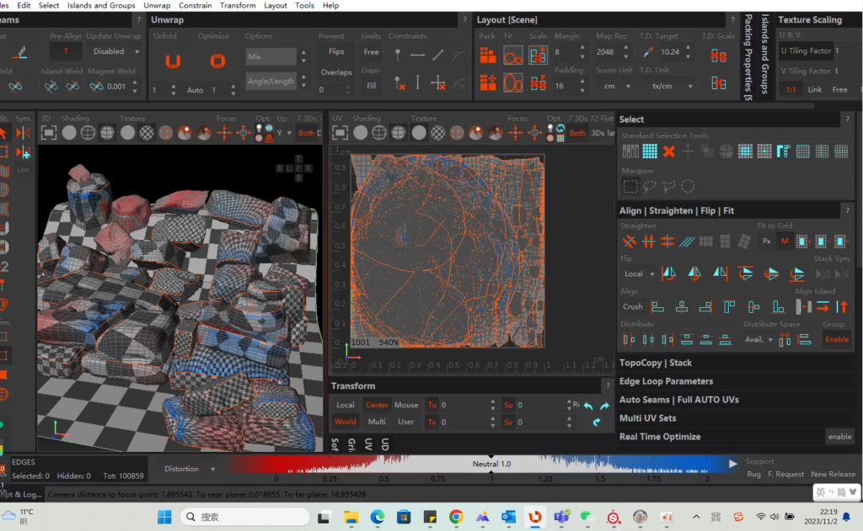Viewport: 863px width, 531px height.
Task: Toggle Fit to Grid M mode
Action: coord(785,241)
